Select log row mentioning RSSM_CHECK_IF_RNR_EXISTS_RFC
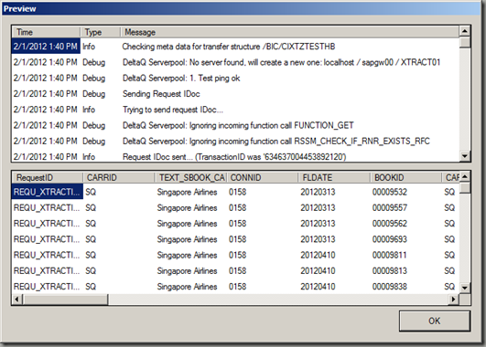The height and width of the screenshot is (347, 486). click(235, 141)
